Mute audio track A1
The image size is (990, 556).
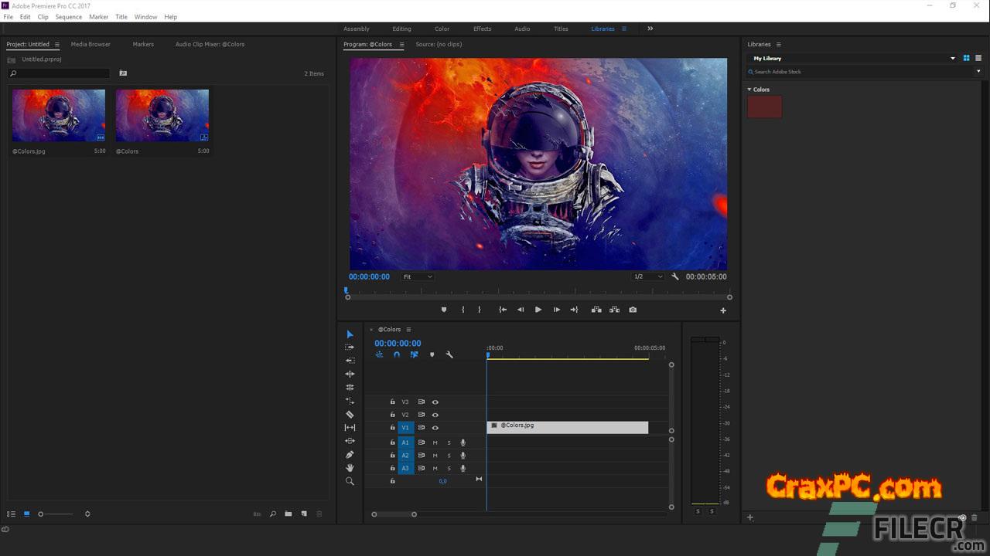(435, 443)
